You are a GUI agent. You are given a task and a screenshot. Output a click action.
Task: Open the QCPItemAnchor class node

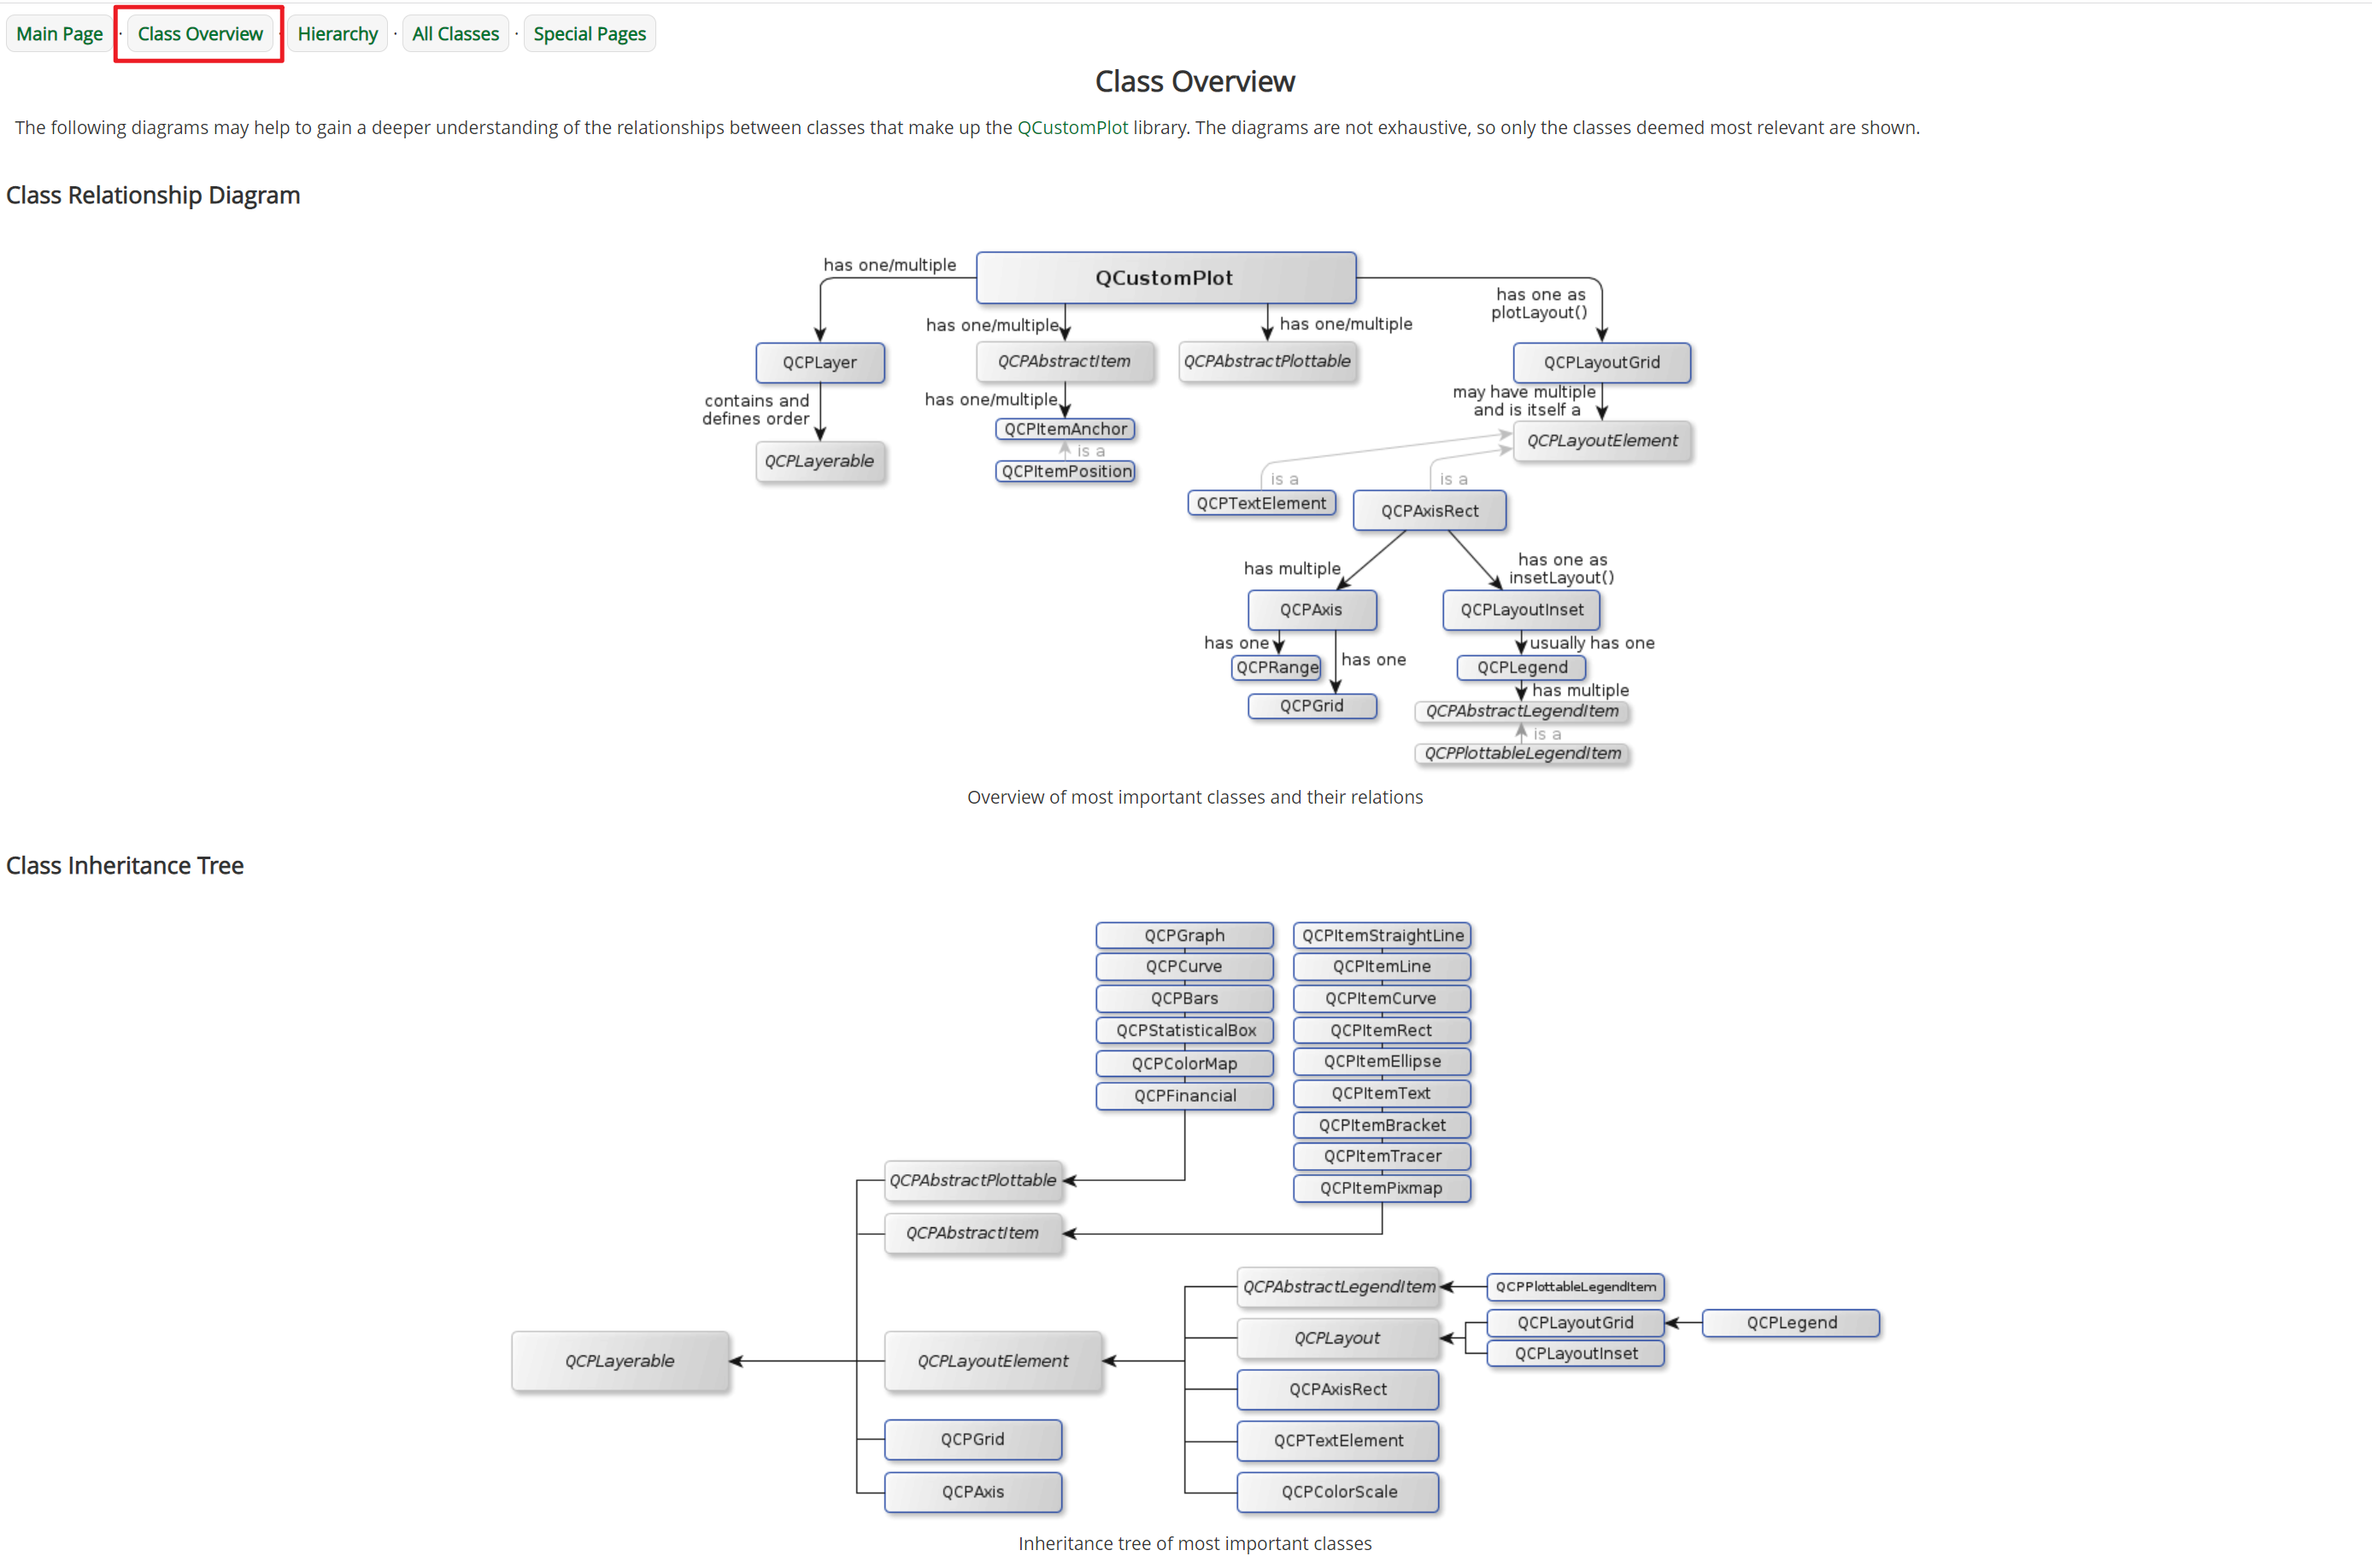1066,429
